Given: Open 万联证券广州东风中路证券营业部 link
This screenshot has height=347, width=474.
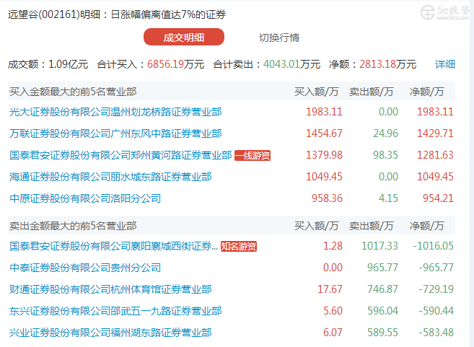Looking at the screenshot, I should (x=115, y=133).
